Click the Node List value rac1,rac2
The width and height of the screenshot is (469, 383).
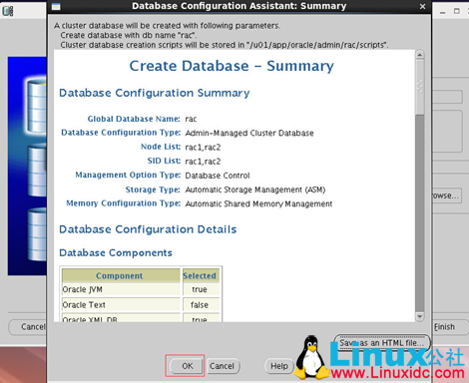pos(203,148)
